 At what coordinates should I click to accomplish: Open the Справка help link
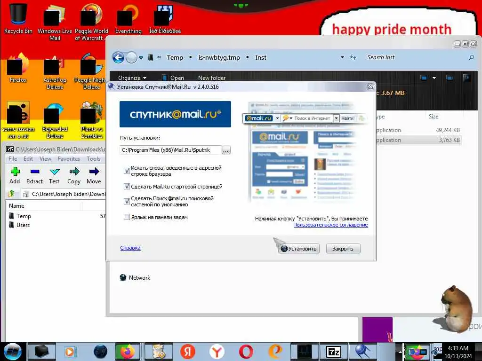click(130, 248)
